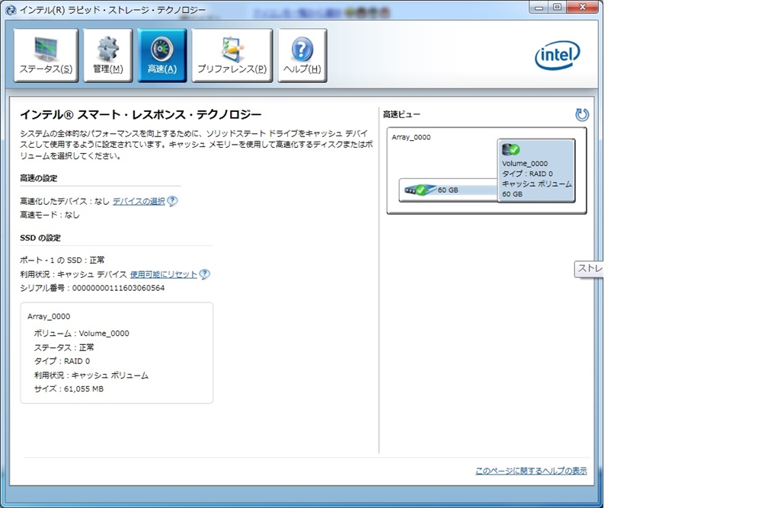Click the 使用可能にリセット link
The image size is (780, 508).
(x=163, y=274)
